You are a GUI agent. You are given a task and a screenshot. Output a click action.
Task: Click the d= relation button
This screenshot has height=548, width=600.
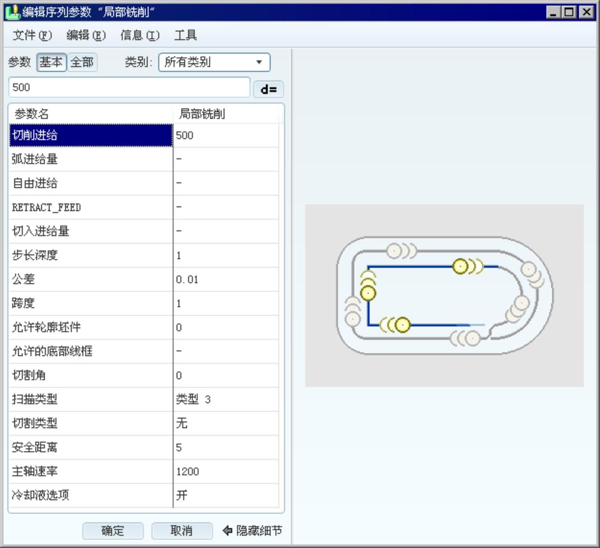(268, 89)
